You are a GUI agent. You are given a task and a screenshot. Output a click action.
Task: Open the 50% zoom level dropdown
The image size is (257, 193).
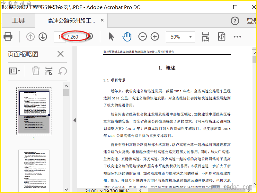pyautogui.click(x=180, y=37)
